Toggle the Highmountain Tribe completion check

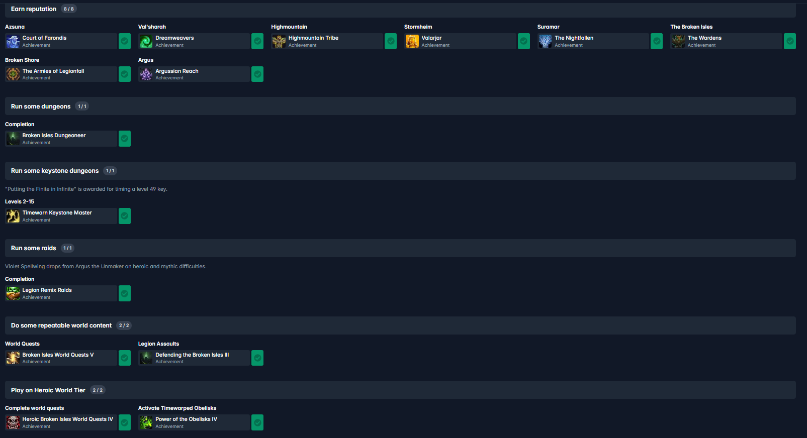click(x=391, y=41)
